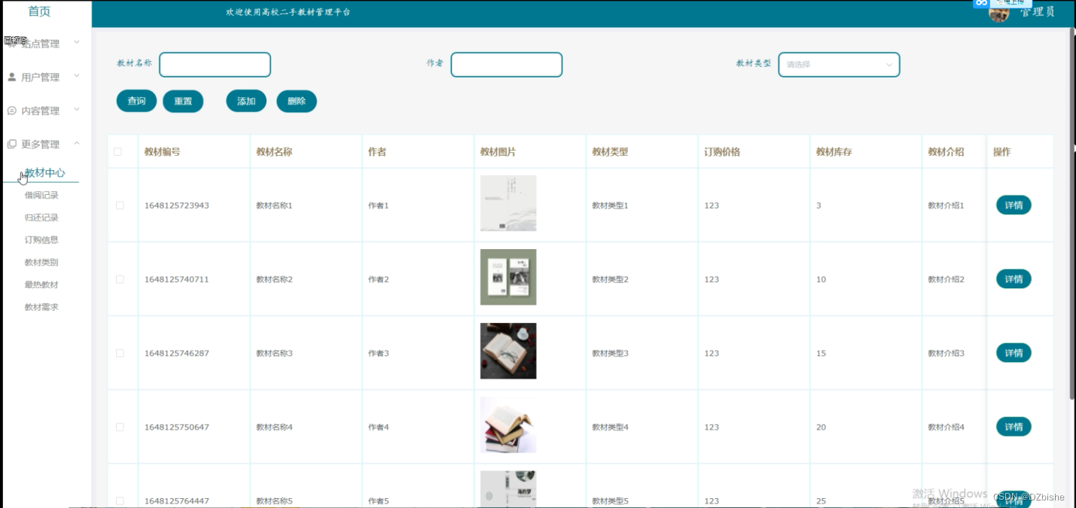The image size is (1076, 508).
Task: Click textbook number 1648125723943
Action: tap(177, 205)
